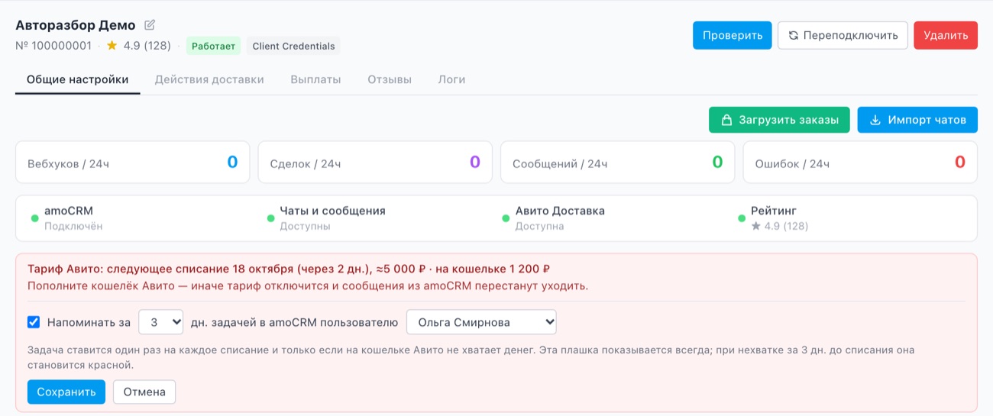The image size is (993, 416).
Task: Click the edit pencil icon next to Авторазбор Демо
Action: (150, 25)
